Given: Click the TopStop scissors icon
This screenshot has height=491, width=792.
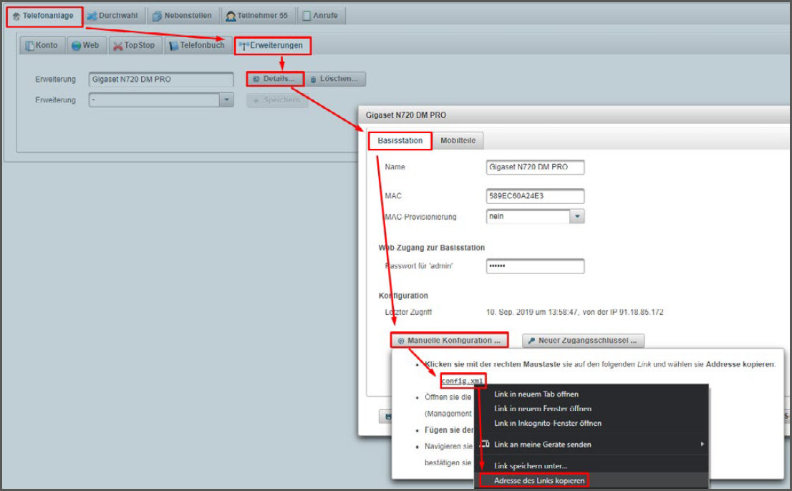Looking at the screenshot, I should pyautogui.click(x=118, y=47).
